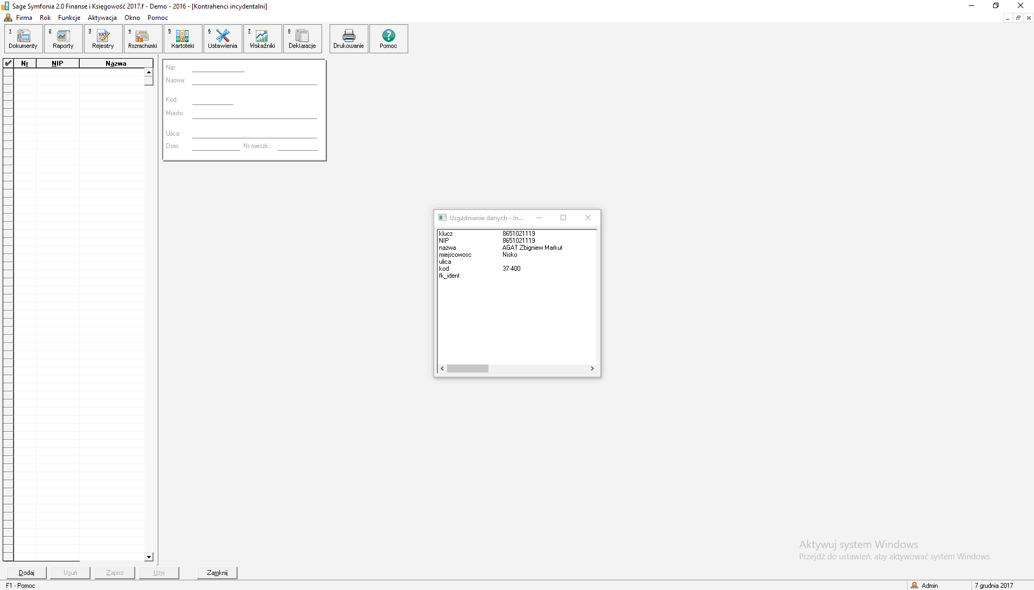Tick the second row selection box
This screenshot has height=590, width=1034.
[8, 80]
